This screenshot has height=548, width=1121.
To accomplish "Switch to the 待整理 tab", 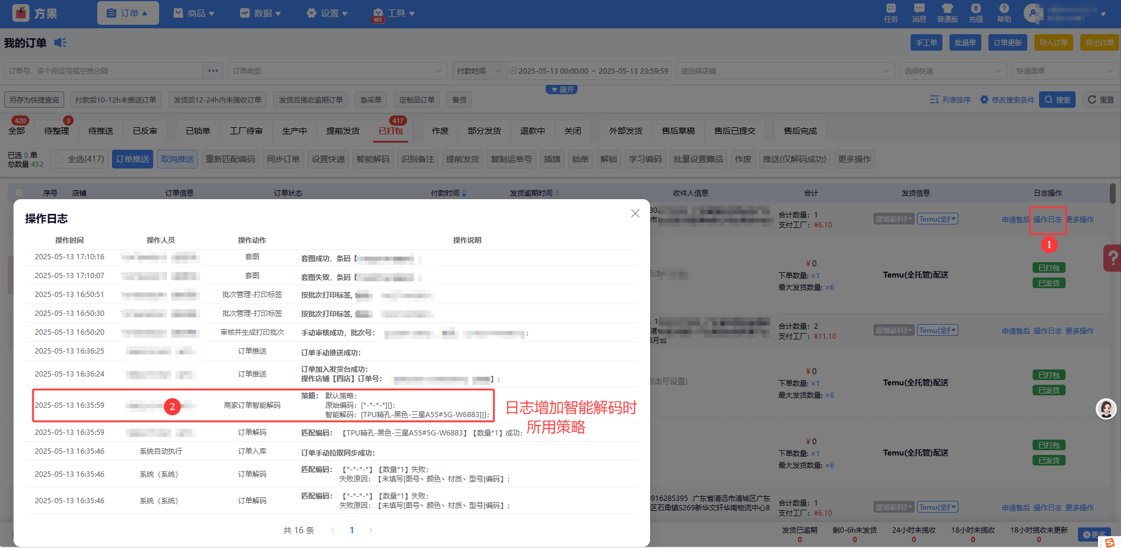I will coord(57,131).
